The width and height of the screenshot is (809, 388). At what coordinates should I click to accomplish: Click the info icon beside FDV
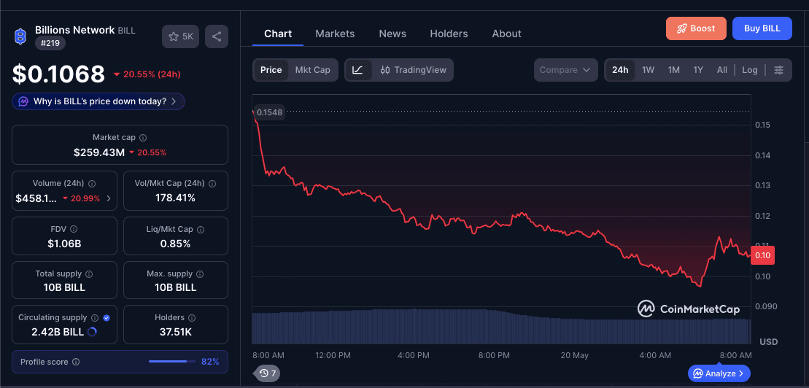pyautogui.click(x=74, y=229)
